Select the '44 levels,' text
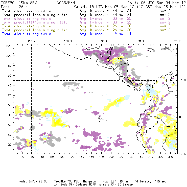 143,181
